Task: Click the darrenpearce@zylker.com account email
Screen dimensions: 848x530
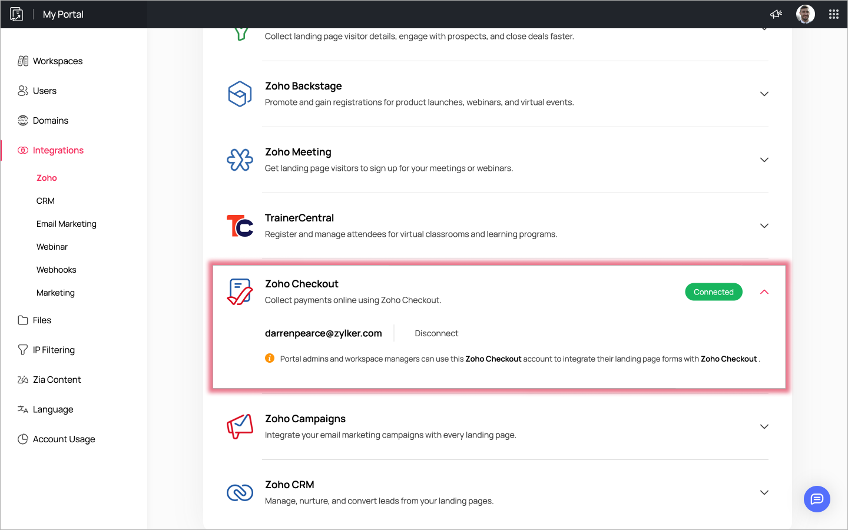Action: point(323,333)
